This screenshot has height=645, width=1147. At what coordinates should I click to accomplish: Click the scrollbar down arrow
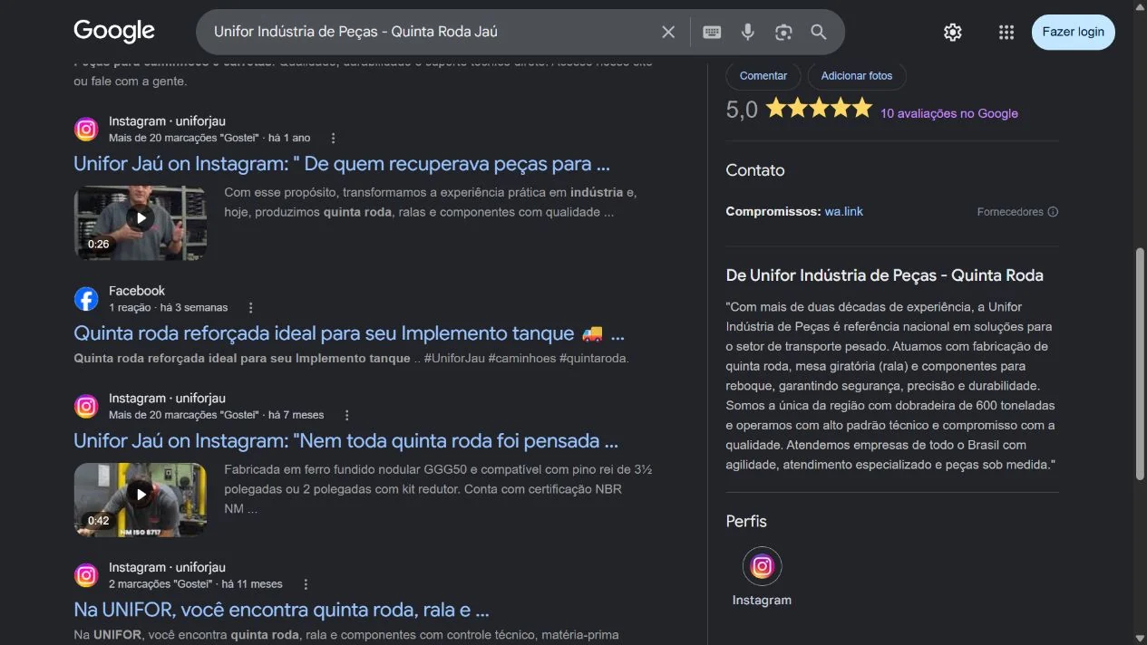(1141, 638)
